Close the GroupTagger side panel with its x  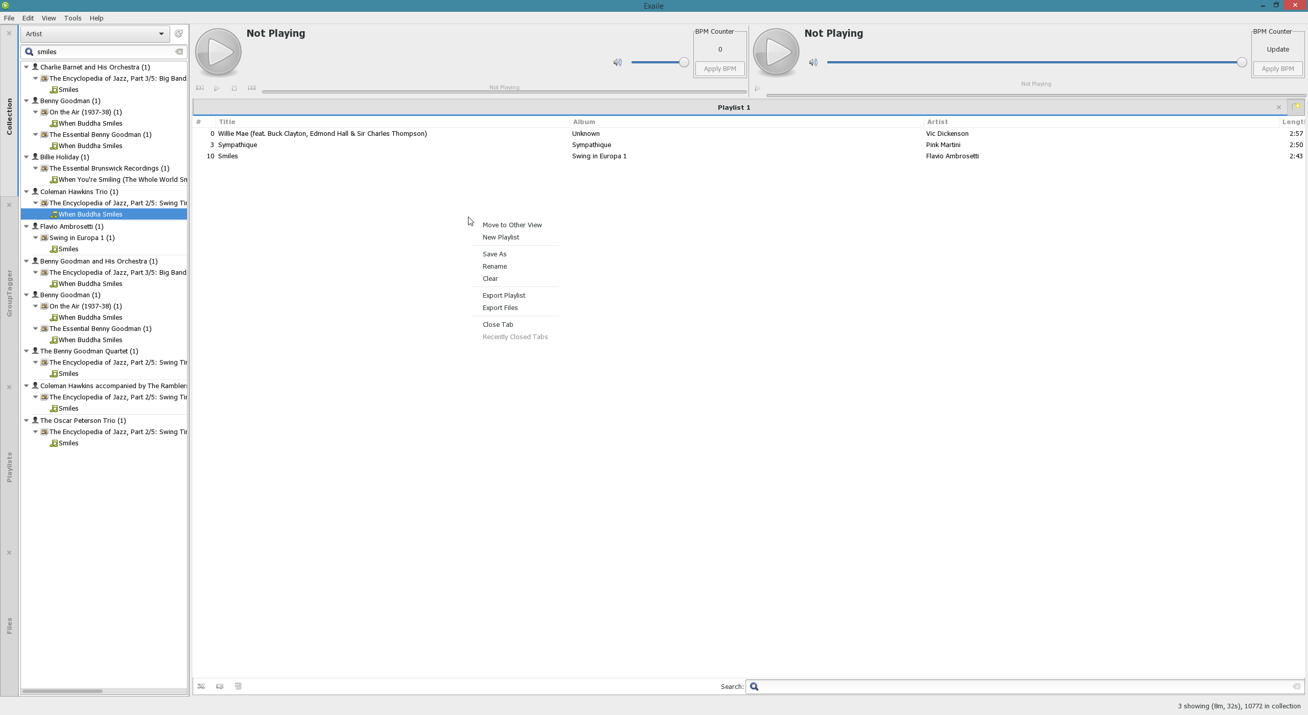[9, 205]
